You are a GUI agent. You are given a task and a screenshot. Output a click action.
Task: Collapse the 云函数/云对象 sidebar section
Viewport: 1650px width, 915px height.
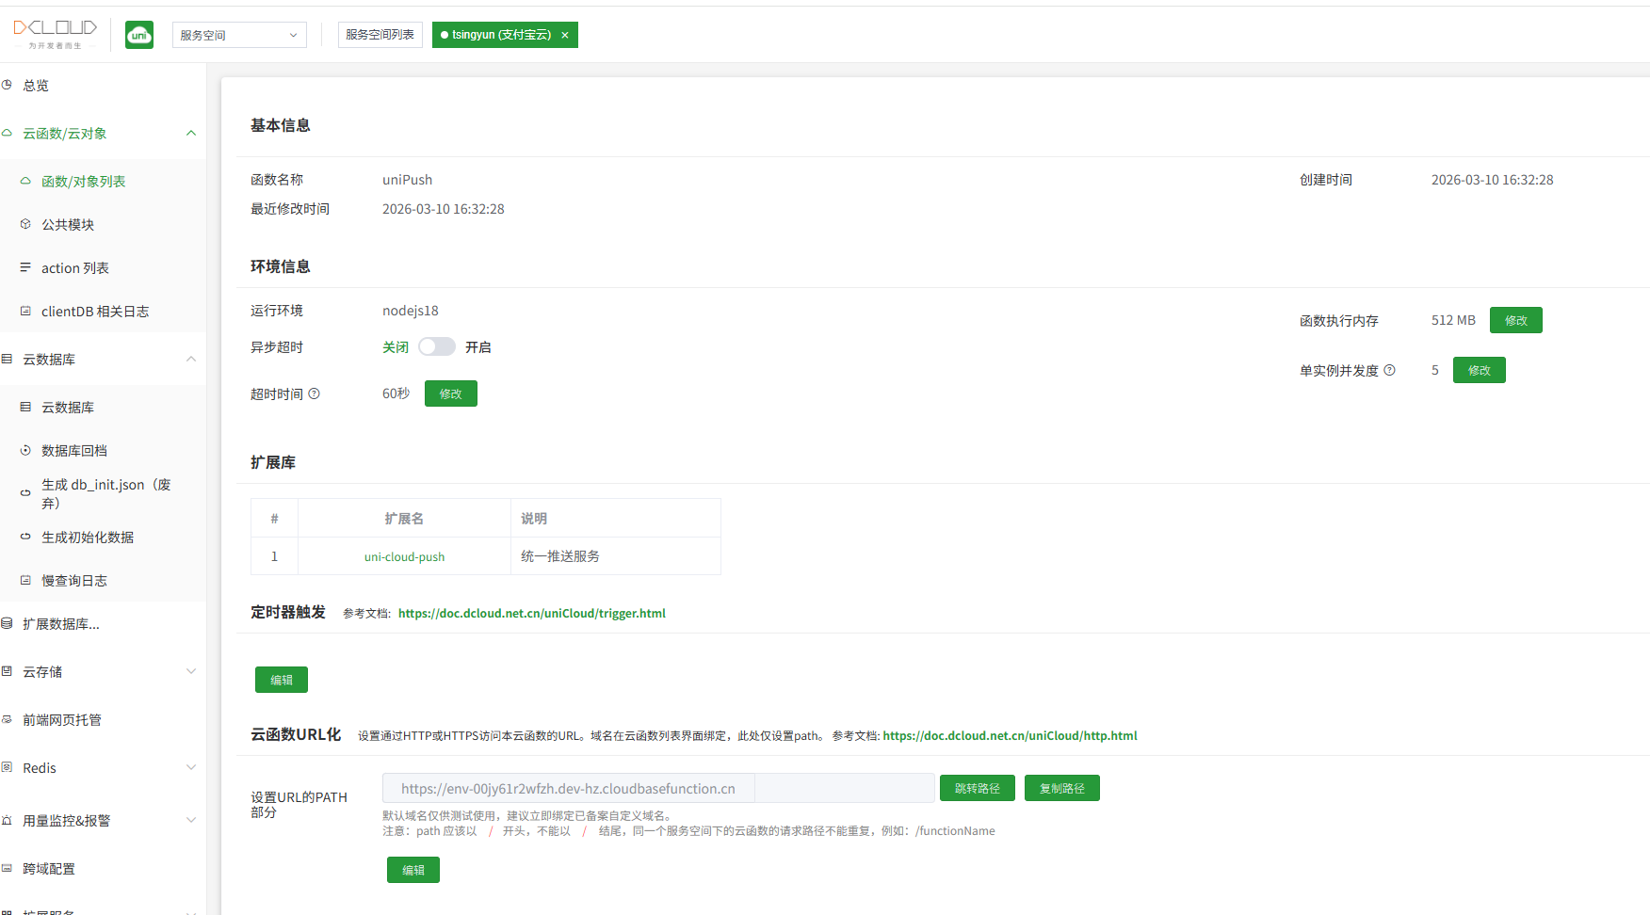pyautogui.click(x=191, y=134)
